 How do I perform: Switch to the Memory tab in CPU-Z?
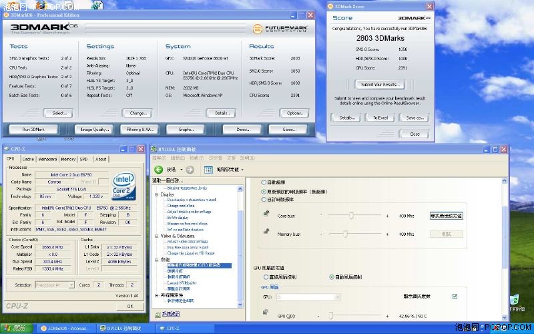[x=68, y=159]
